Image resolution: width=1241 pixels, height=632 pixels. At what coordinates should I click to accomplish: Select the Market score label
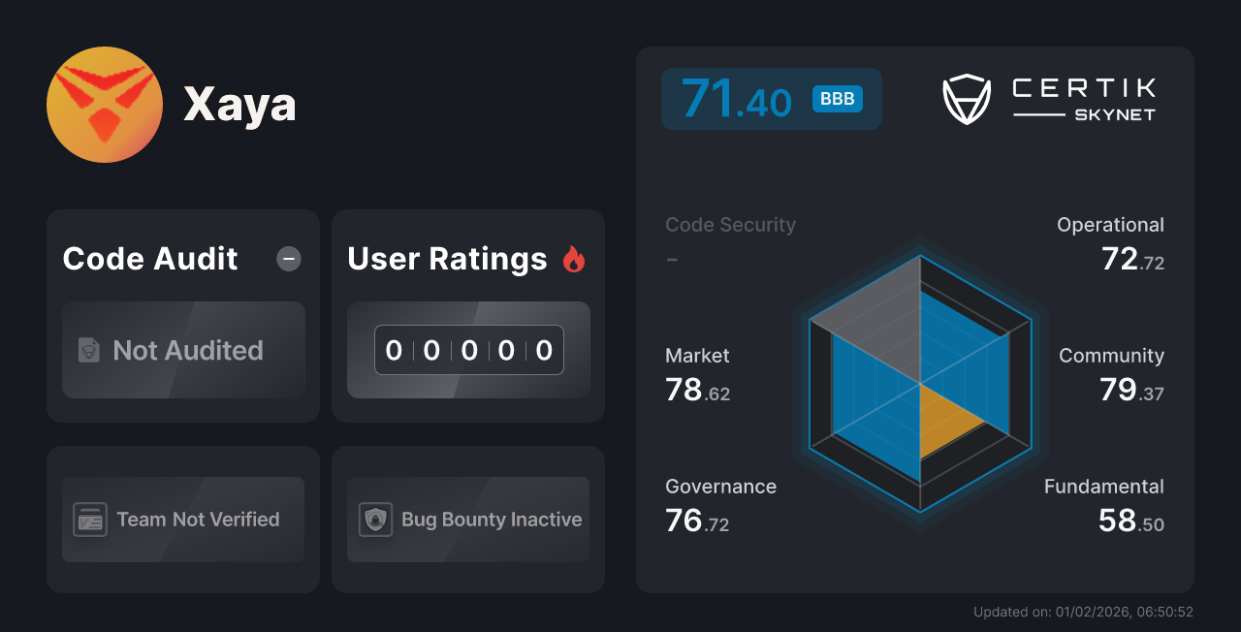point(697,357)
